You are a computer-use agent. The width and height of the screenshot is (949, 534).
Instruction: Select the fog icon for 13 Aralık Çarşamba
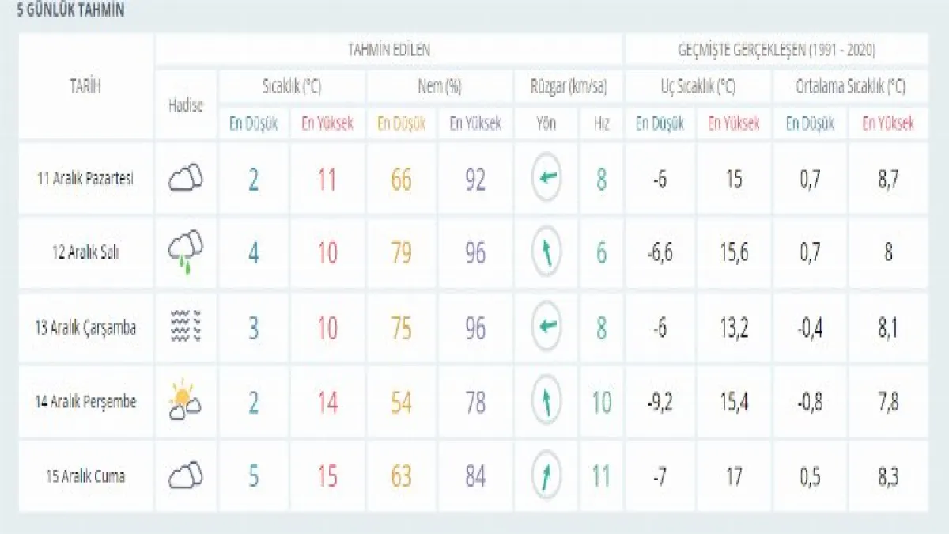pyautogui.click(x=186, y=327)
